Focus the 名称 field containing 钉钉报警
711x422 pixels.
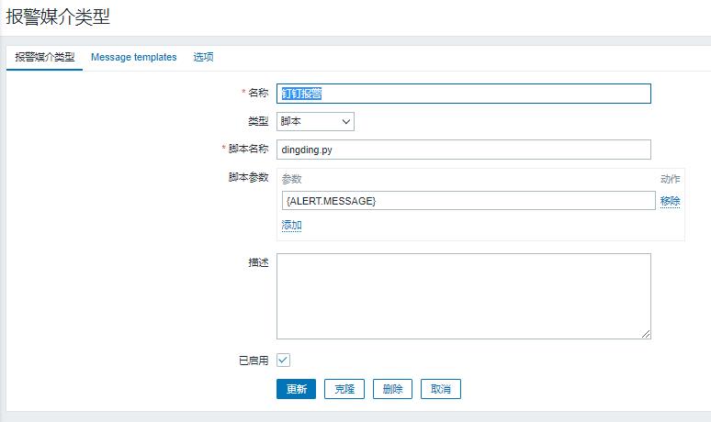463,94
